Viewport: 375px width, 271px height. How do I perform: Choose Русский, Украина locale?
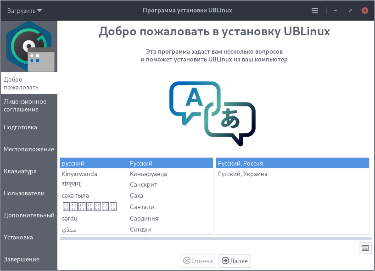pos(292,174)
